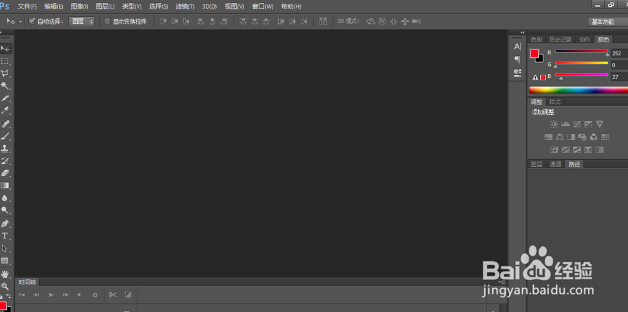The image size is (628, 312).
Task: Select the Eraser tool
Action: pyautogui.click(x=5, y=173)
